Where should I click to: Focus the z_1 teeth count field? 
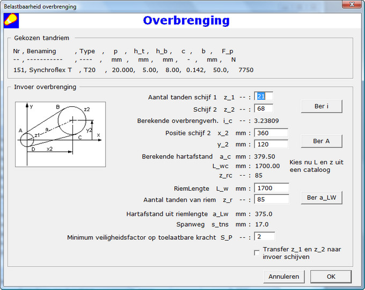pyautogui.click(x=264, y=96)
